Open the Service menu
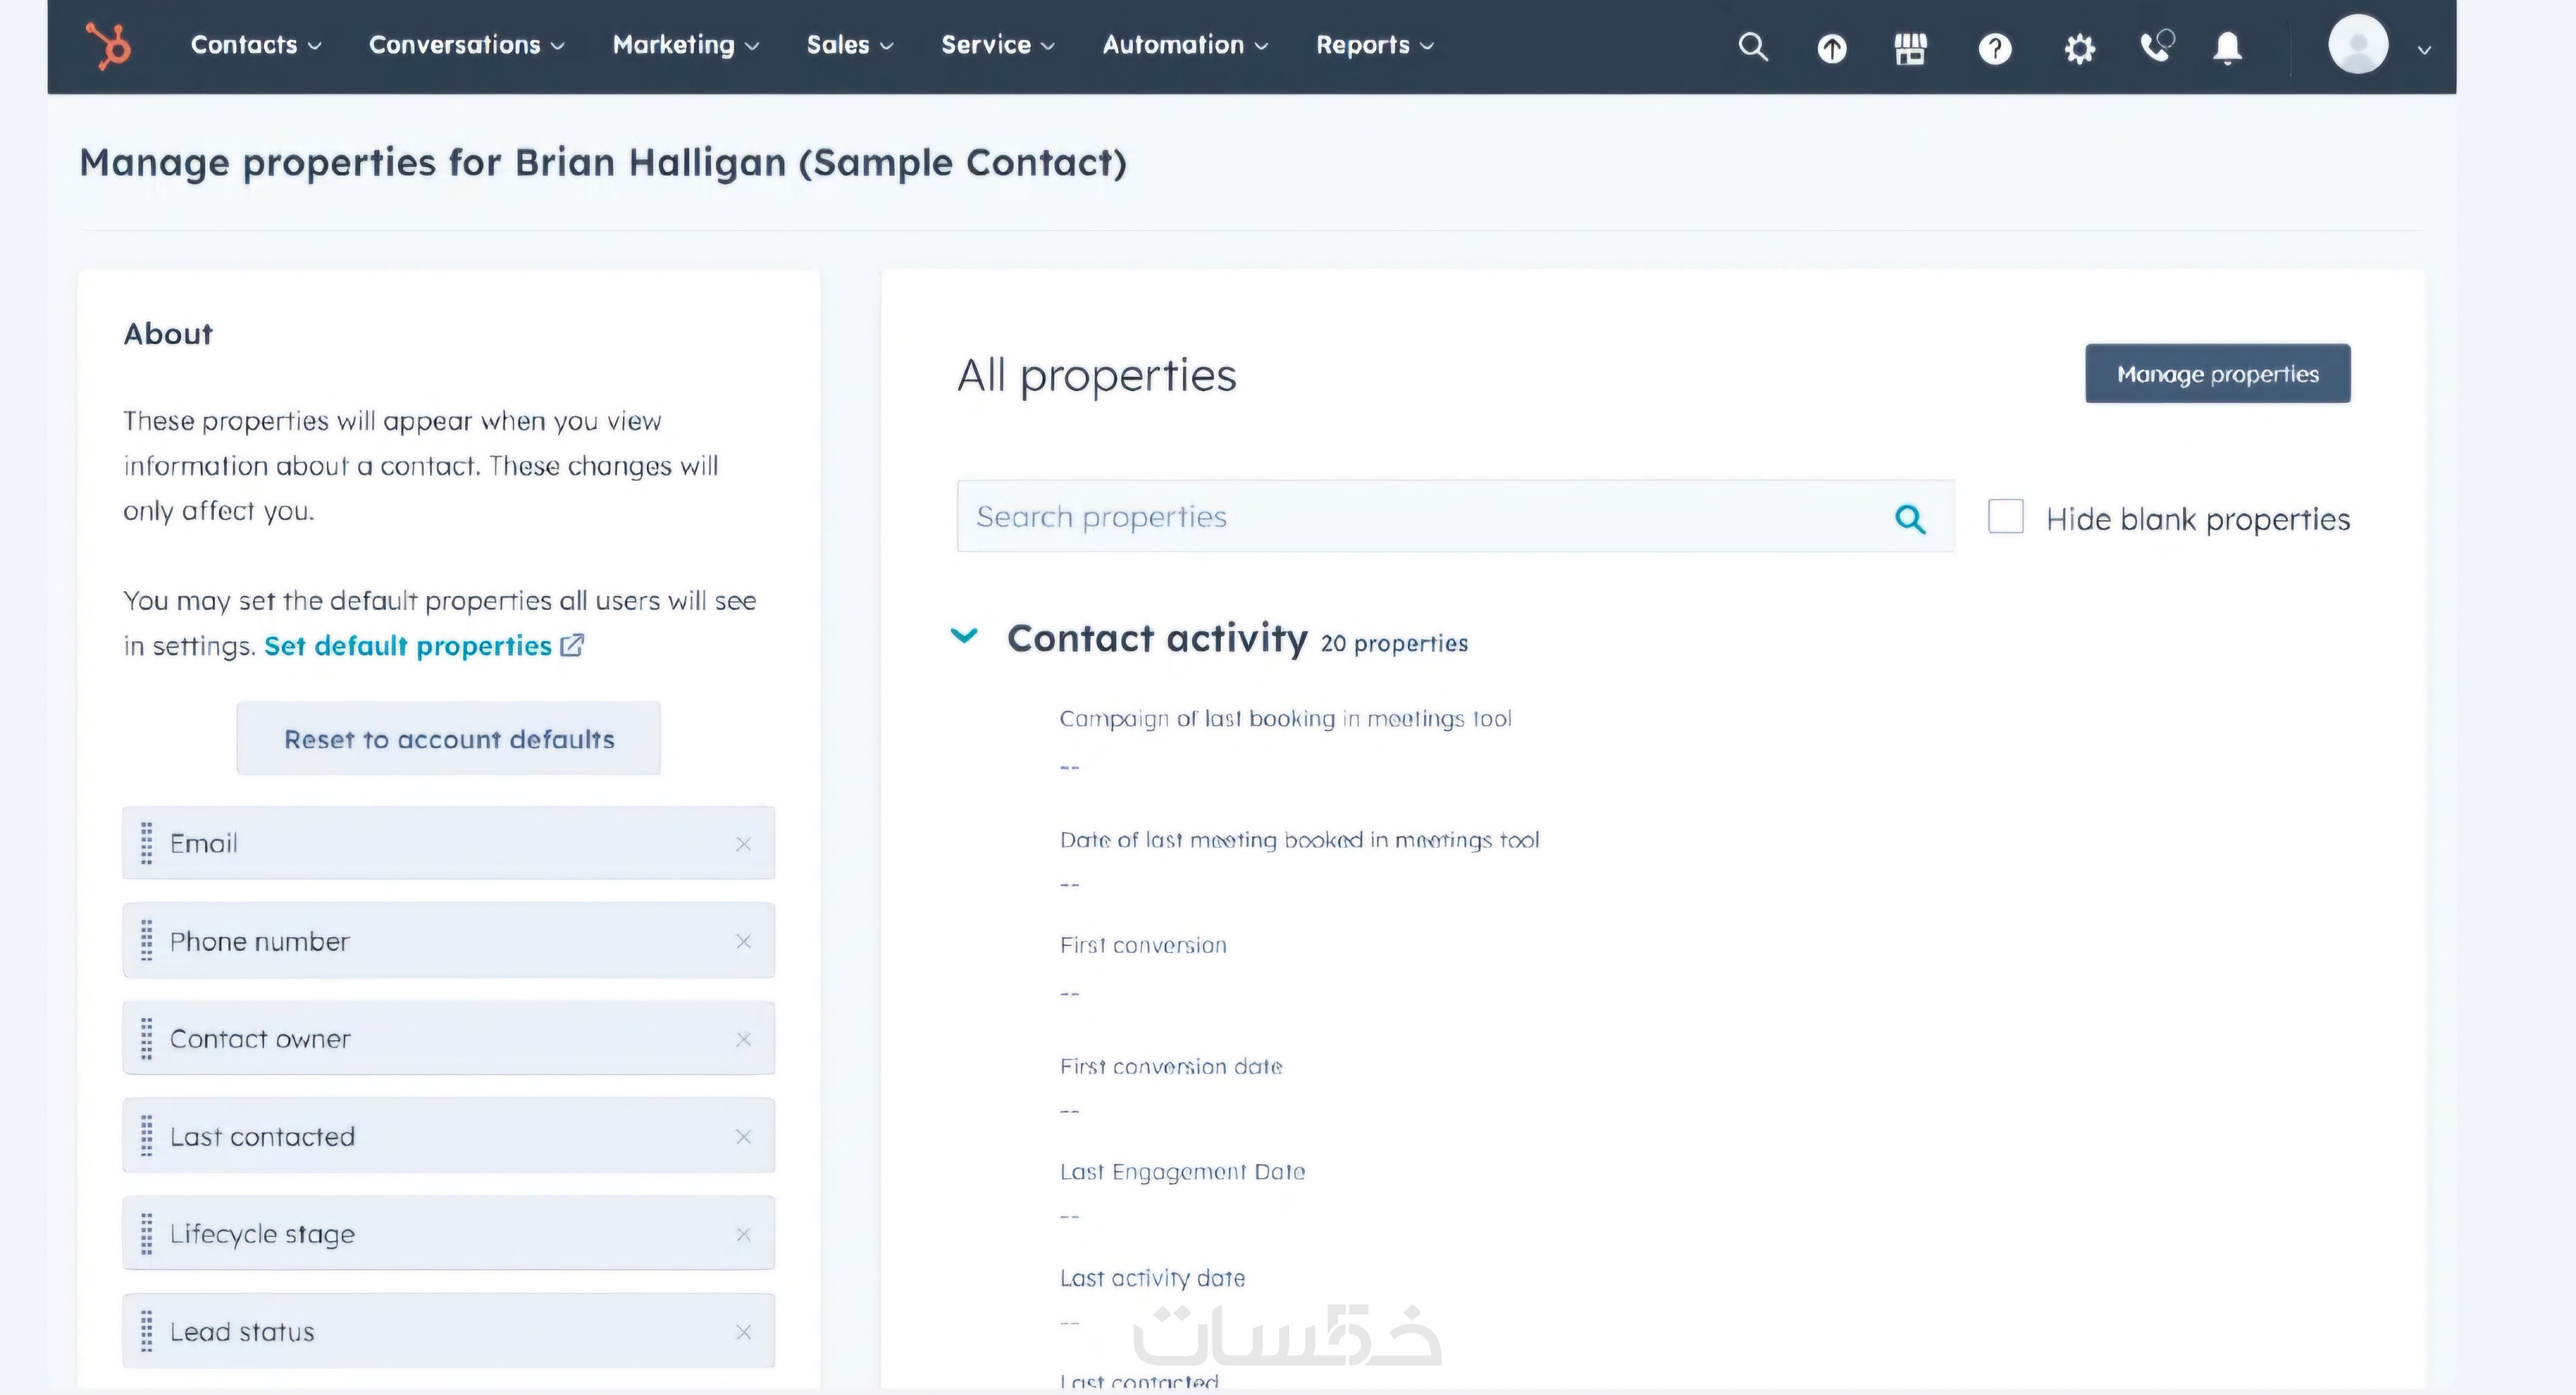Screen dimensions: 2576x1395 [x=998, y=45]
